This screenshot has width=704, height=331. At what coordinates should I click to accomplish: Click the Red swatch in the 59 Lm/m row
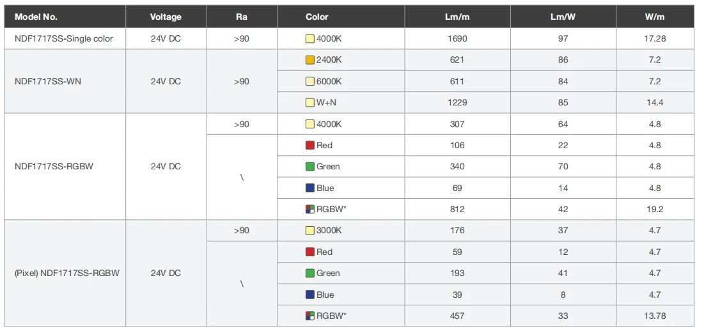click(310, 252)
